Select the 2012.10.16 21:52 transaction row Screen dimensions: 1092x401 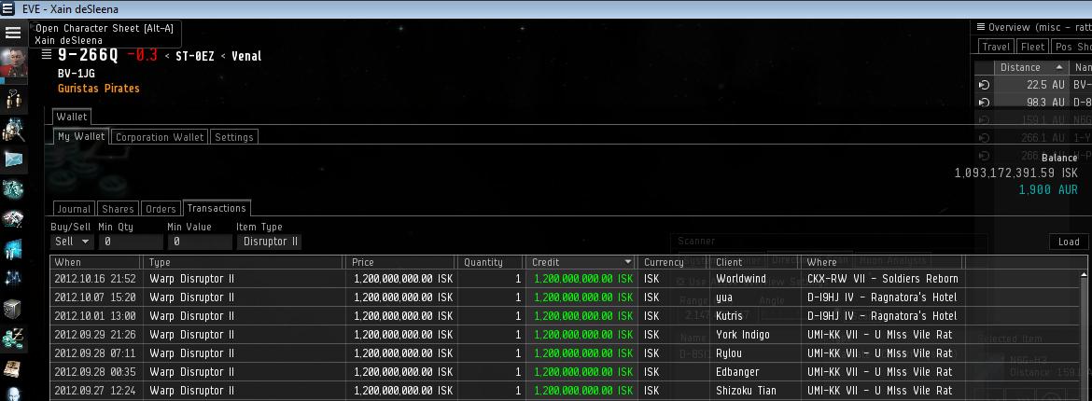point(564,279)
